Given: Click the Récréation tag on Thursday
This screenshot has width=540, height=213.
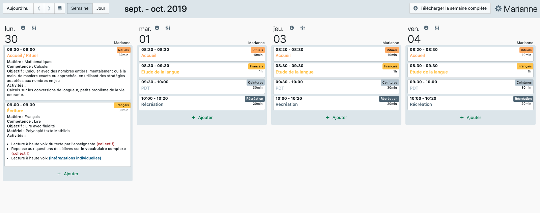Looking at the screenshot, I should [x=389, y=99].
